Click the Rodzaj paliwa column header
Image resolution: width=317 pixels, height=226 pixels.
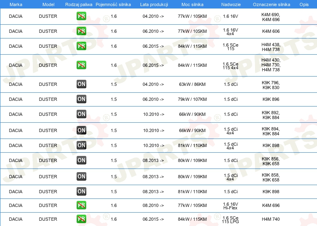79,4
